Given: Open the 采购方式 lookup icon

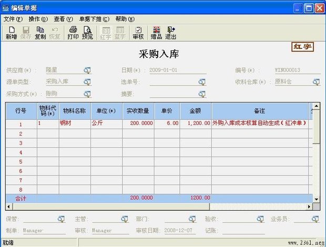Looking at the screenshot, I should [x=87, y=94].
